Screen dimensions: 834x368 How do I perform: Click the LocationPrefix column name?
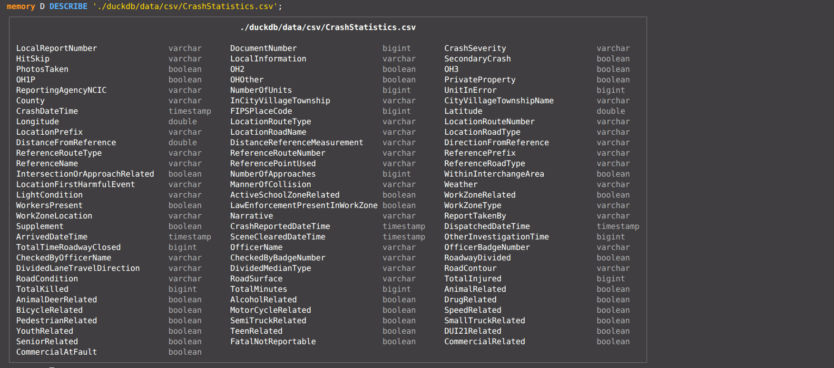pyautogui.click(x=49, y=132)
